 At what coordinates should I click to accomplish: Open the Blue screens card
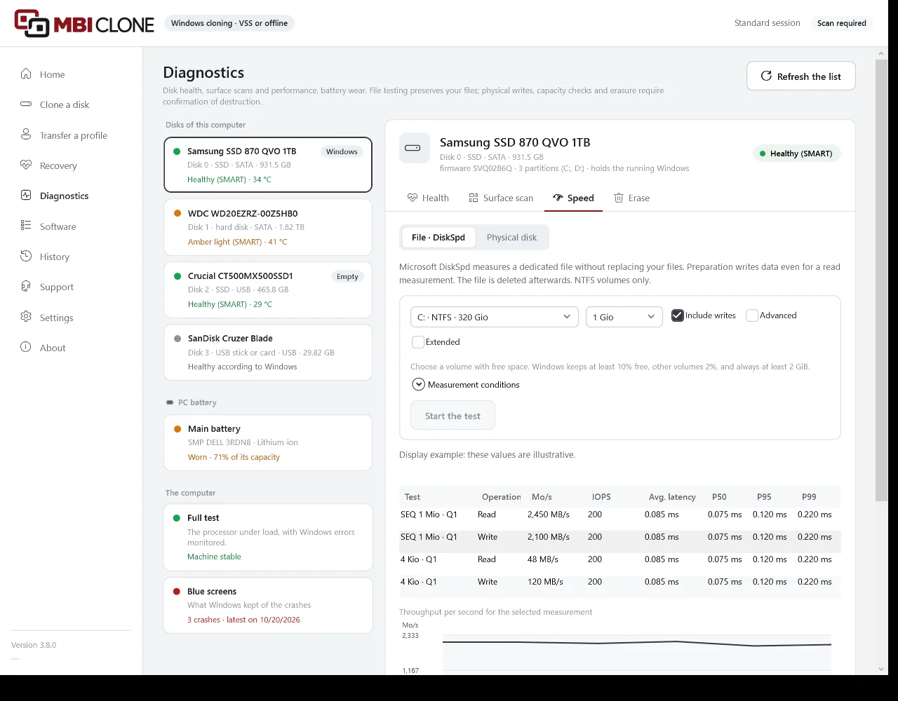[x=268, y=605]
